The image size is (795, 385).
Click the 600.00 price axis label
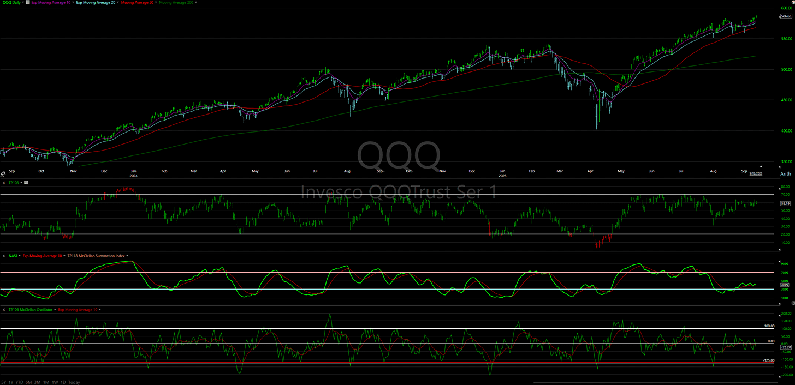tap(786, 8)
